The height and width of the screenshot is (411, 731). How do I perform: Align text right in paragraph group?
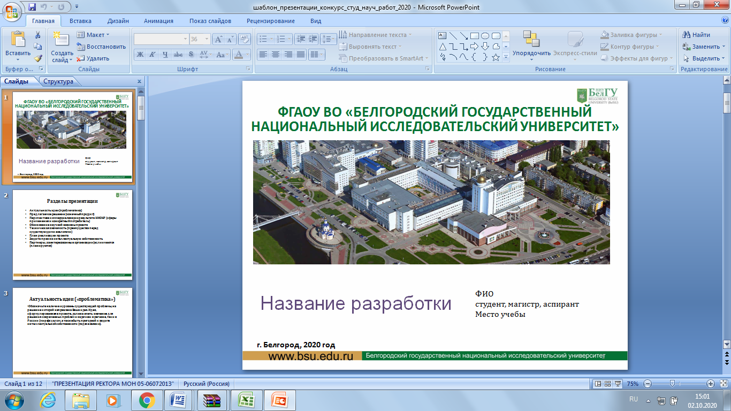[x=288, y=54]
